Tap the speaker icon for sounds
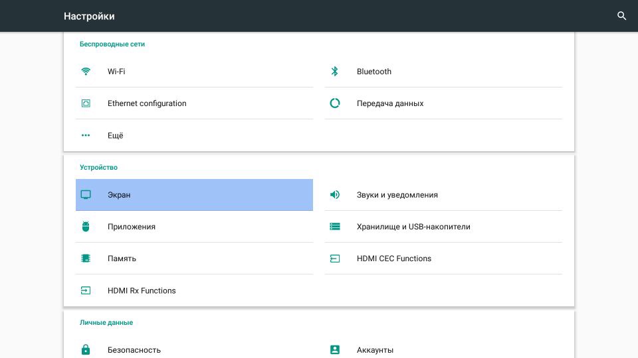Image resolution: width=638 pixels, height=358 pixels. click(335, 195)
